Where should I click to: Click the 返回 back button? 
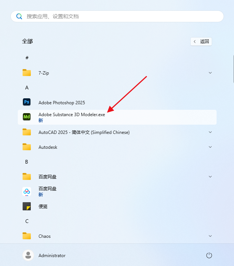click(x=201, y=42)
